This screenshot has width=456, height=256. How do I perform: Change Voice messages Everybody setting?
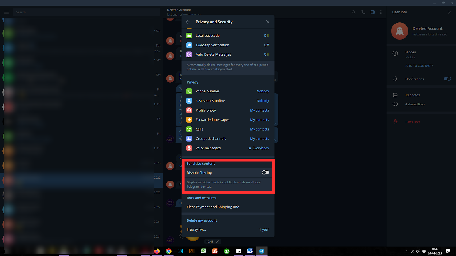261,148
